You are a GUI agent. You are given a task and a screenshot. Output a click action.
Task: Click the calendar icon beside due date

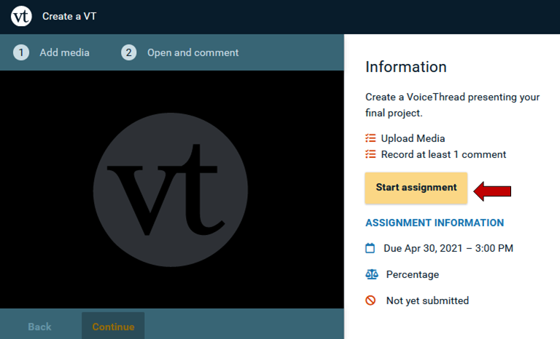(x=370, y=248)
